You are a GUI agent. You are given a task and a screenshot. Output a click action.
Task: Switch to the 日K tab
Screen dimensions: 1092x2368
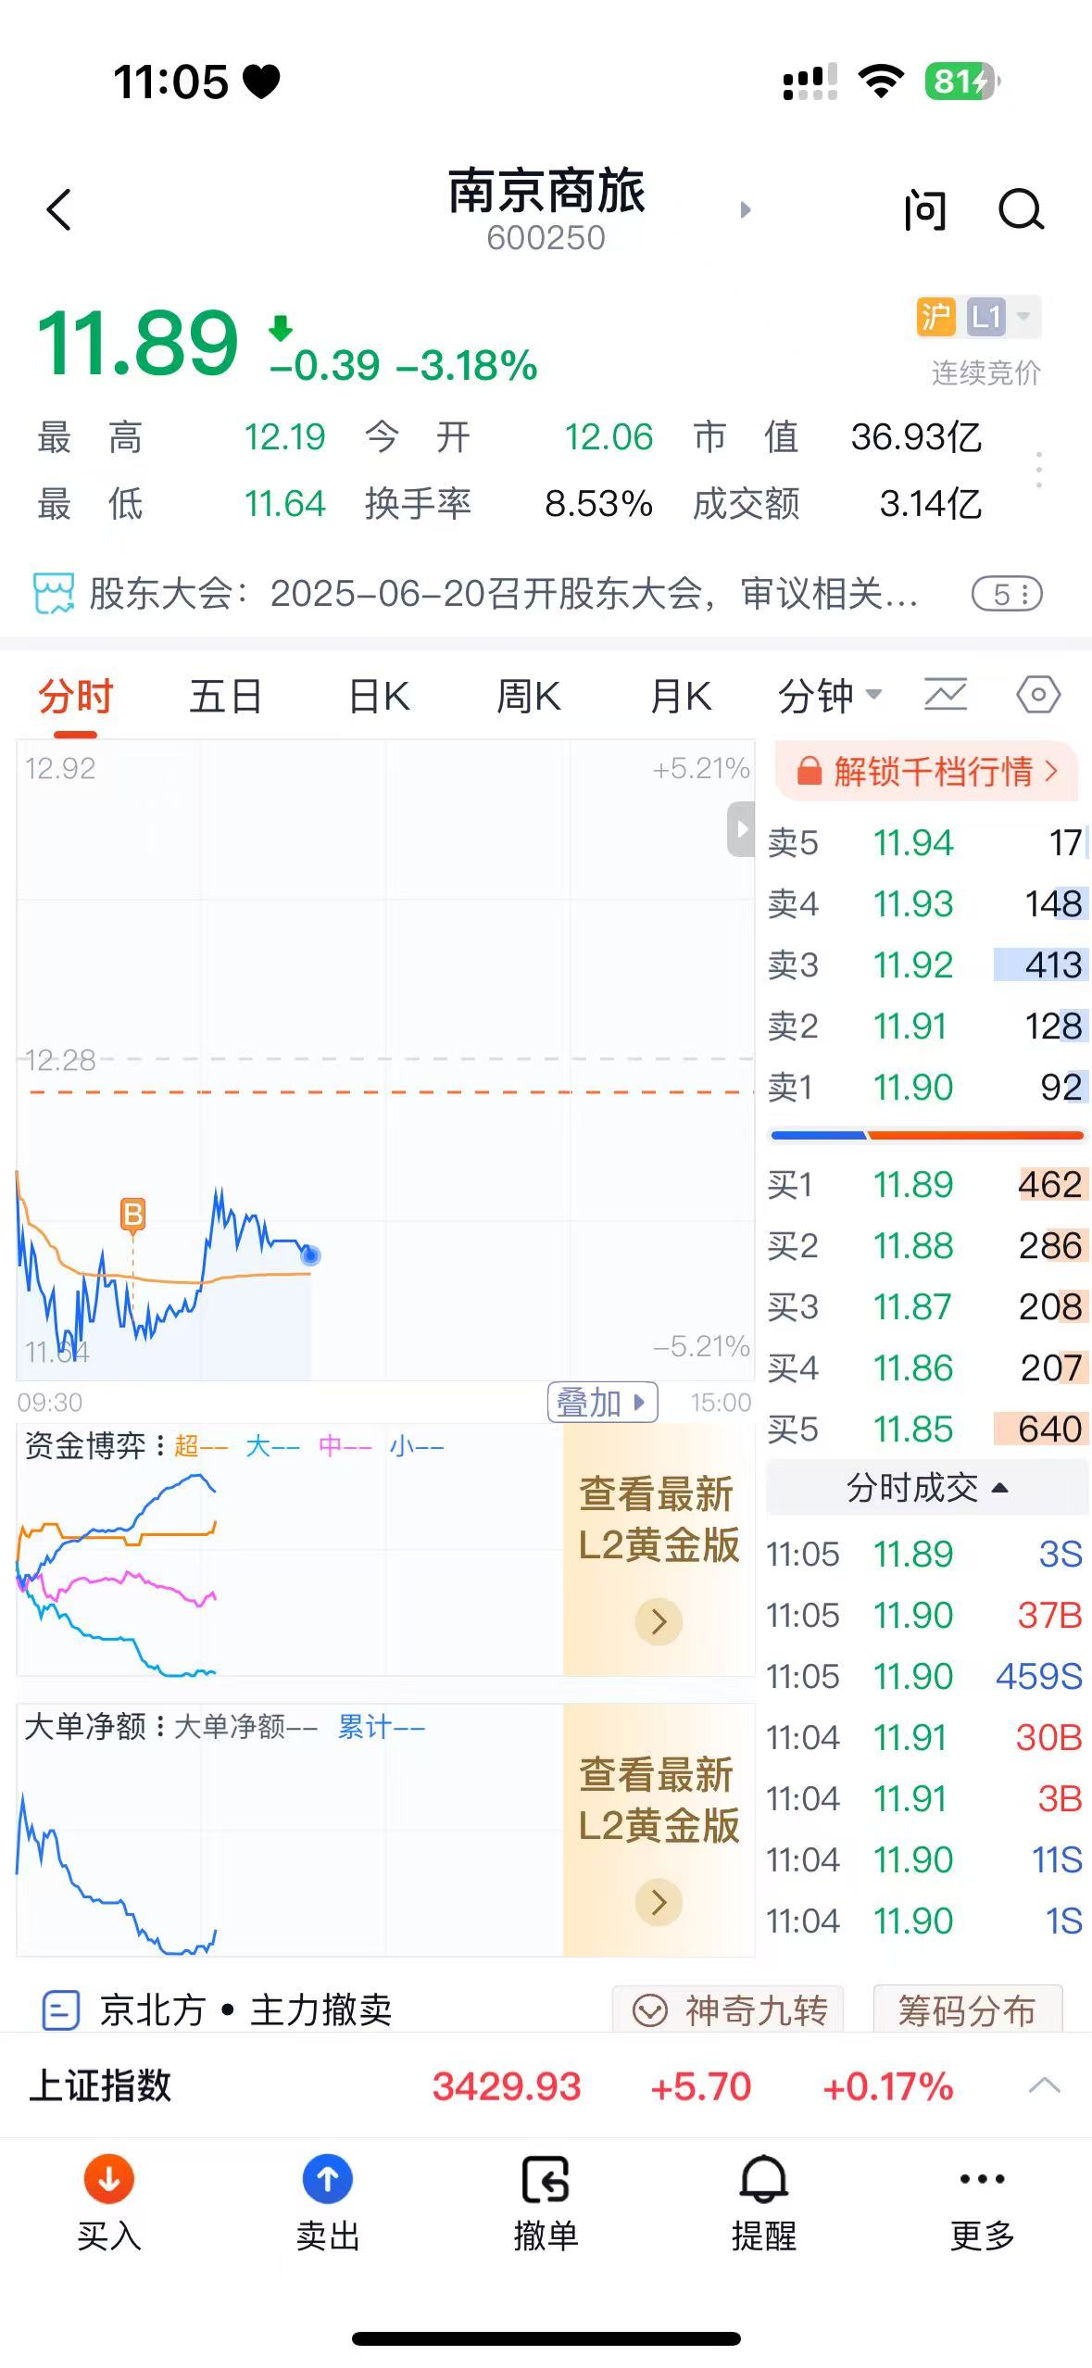pyautogui.click(x=379, y=697)
